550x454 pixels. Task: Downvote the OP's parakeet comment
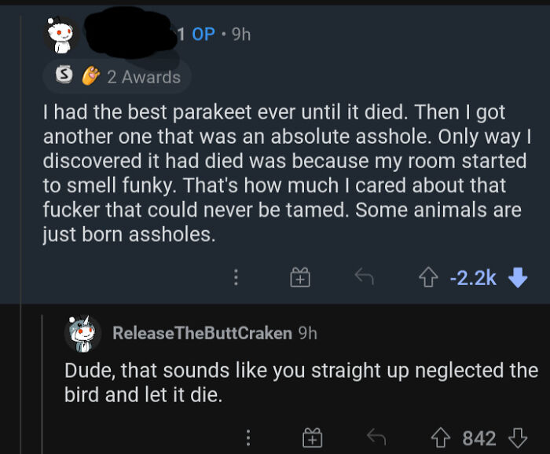tap(518, 276)
